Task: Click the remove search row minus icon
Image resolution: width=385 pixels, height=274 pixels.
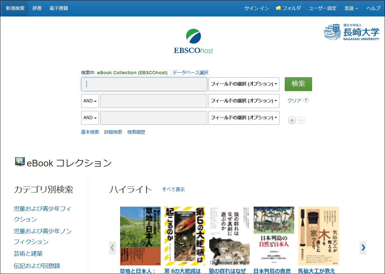Action: click(301, 120)
